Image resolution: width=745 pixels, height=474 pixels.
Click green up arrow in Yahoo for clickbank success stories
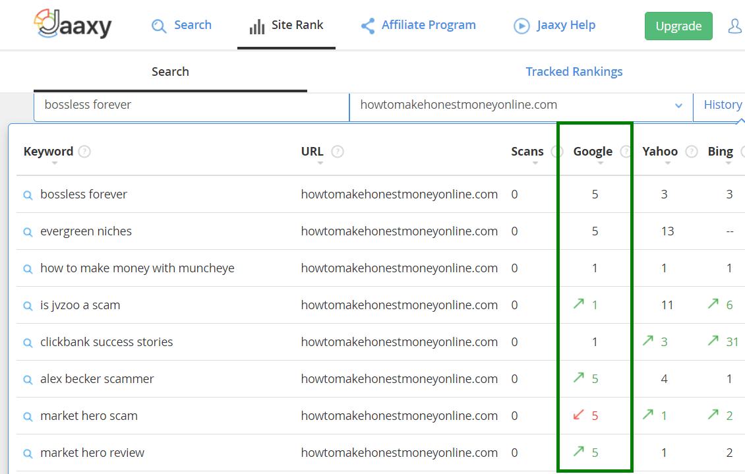click(647, 341)
